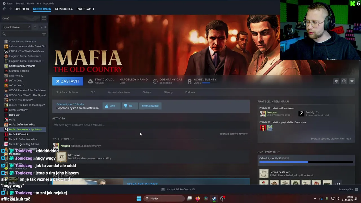Click the taskbar Hledat search box
Image resolution: width=361 pixels, height=203 pixels.
coord(164,198)
